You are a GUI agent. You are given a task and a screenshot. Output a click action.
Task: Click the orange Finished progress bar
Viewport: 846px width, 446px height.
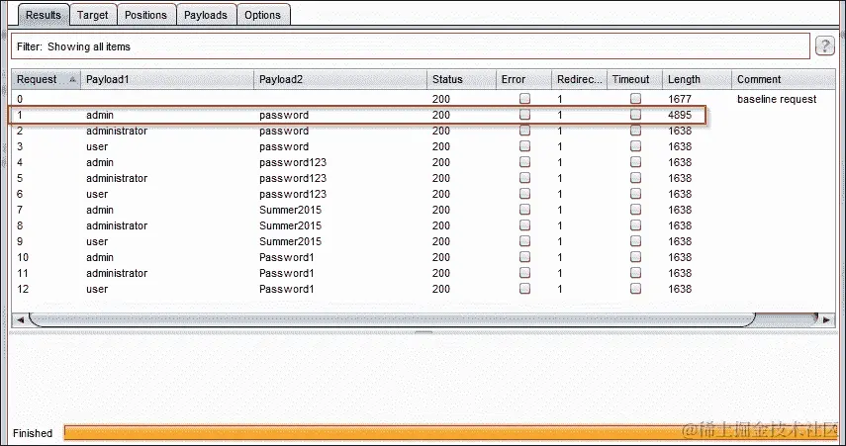(x=453, y=432)
